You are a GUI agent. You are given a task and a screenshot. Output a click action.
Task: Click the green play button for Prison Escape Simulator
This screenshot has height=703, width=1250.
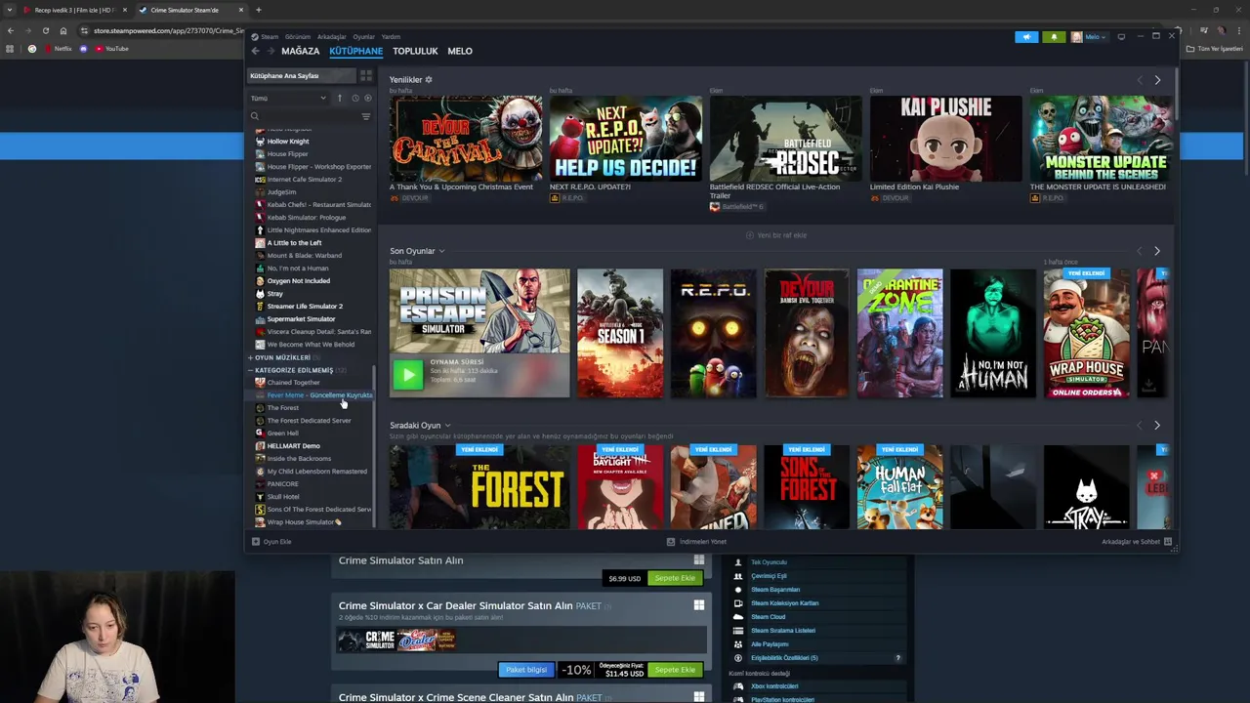tap(408, 374)
